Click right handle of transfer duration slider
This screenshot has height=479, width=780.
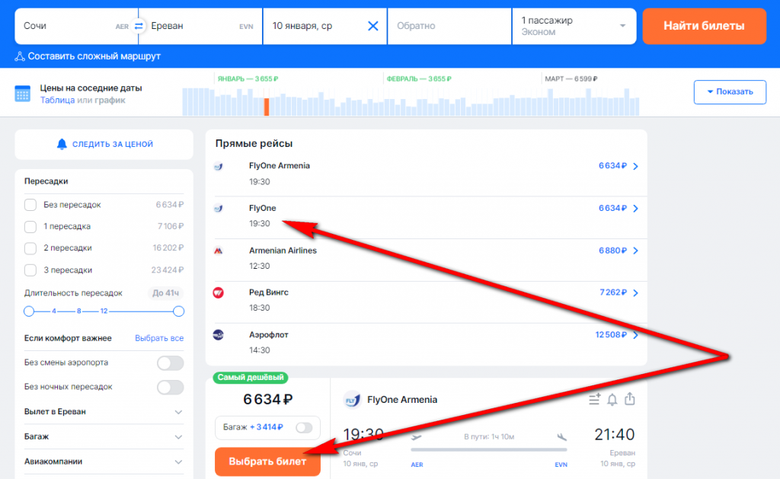(178, 311)
